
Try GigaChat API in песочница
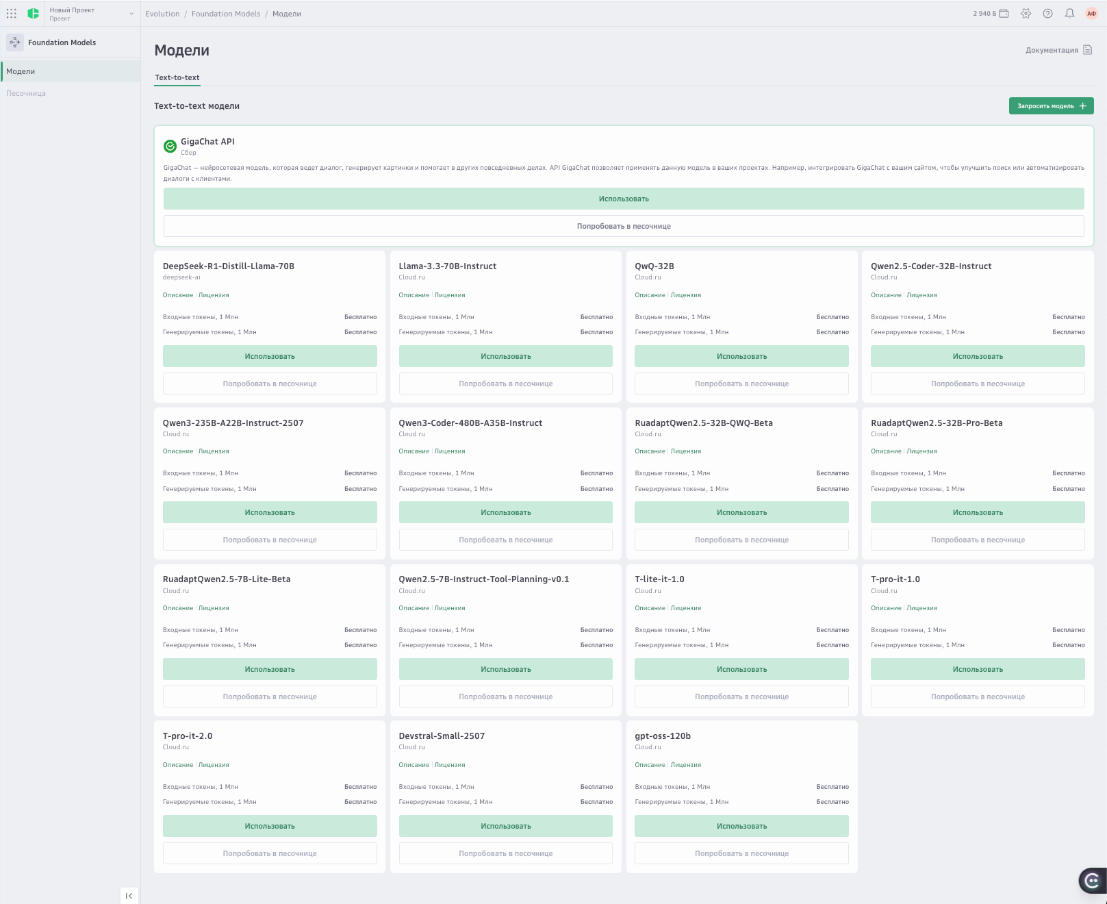(x=624, y=226)
